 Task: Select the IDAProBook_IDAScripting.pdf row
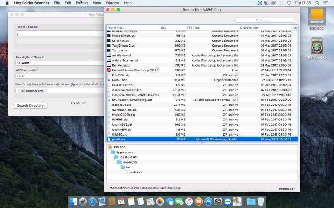pos(202,100)
